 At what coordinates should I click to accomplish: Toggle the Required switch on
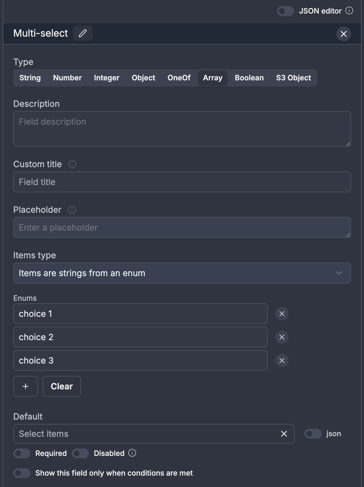(22, 453)
